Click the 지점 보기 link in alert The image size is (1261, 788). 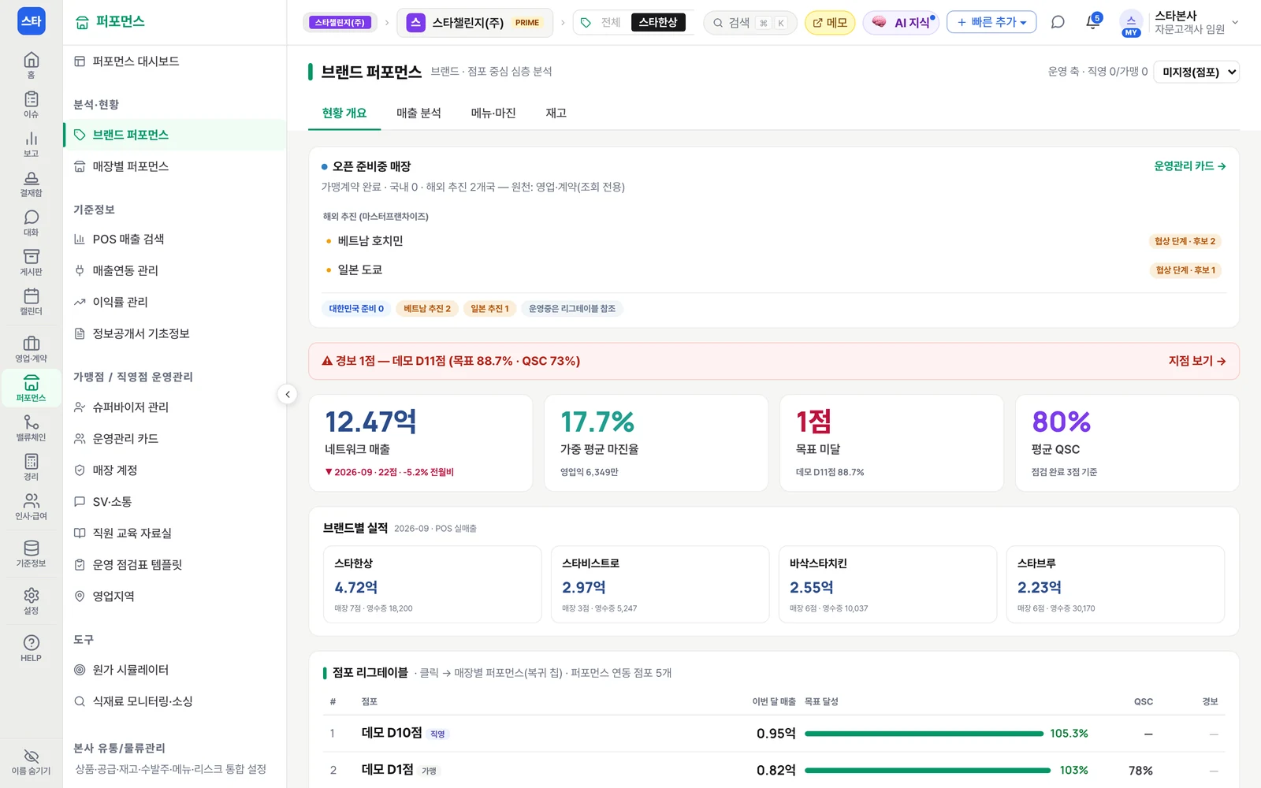tap(1197, 361)
